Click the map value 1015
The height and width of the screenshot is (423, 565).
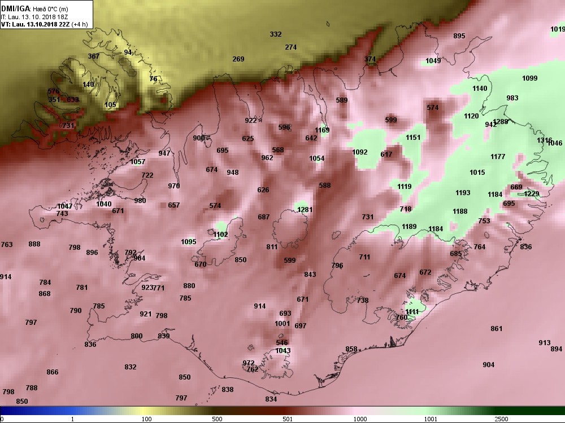477,173
